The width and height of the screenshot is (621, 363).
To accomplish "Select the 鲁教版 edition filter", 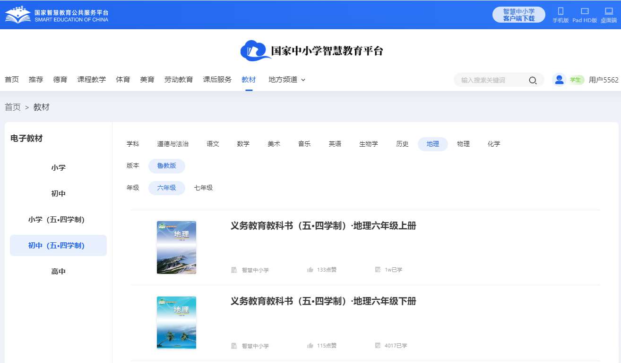I will click(x=167, y=166).
